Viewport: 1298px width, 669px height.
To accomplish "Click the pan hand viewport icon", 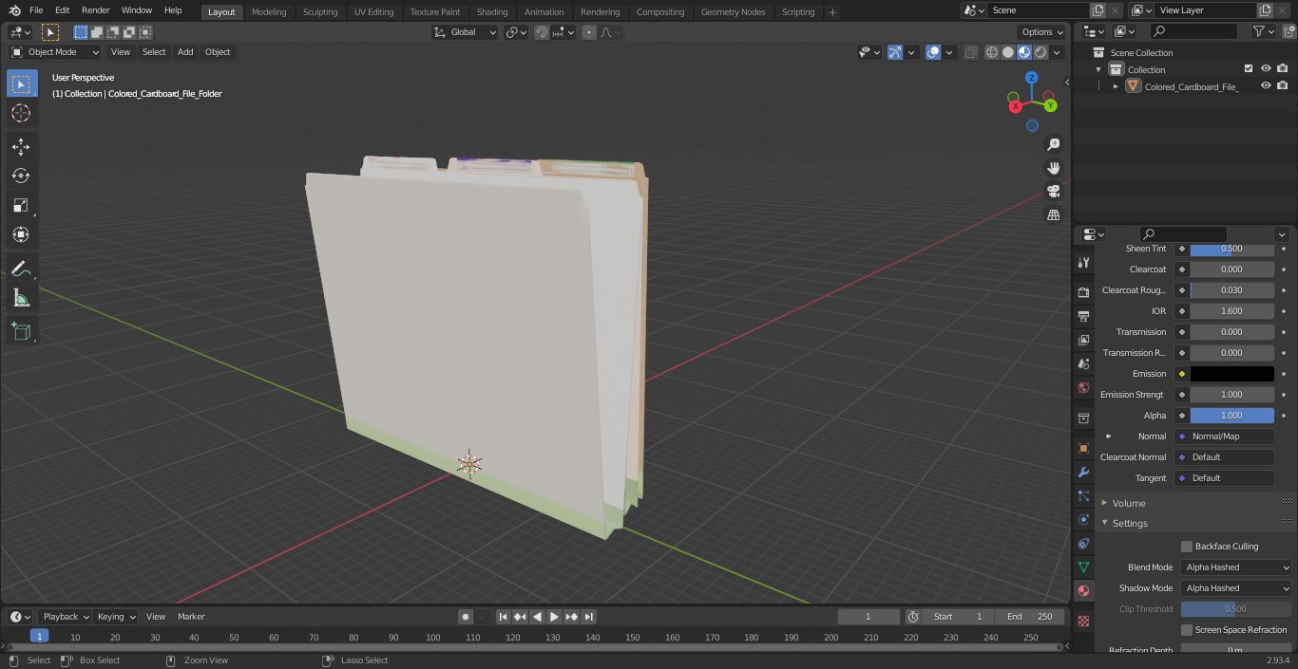I will [x=1054, y=168].
